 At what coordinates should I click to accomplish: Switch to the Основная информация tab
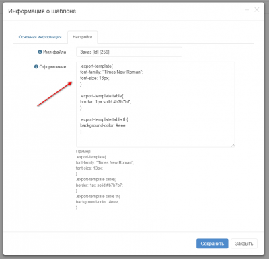[x=40, y=37]
